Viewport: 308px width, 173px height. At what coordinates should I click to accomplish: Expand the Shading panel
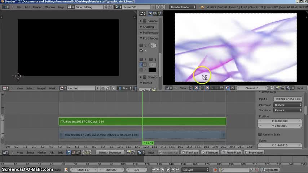point(141,27)
